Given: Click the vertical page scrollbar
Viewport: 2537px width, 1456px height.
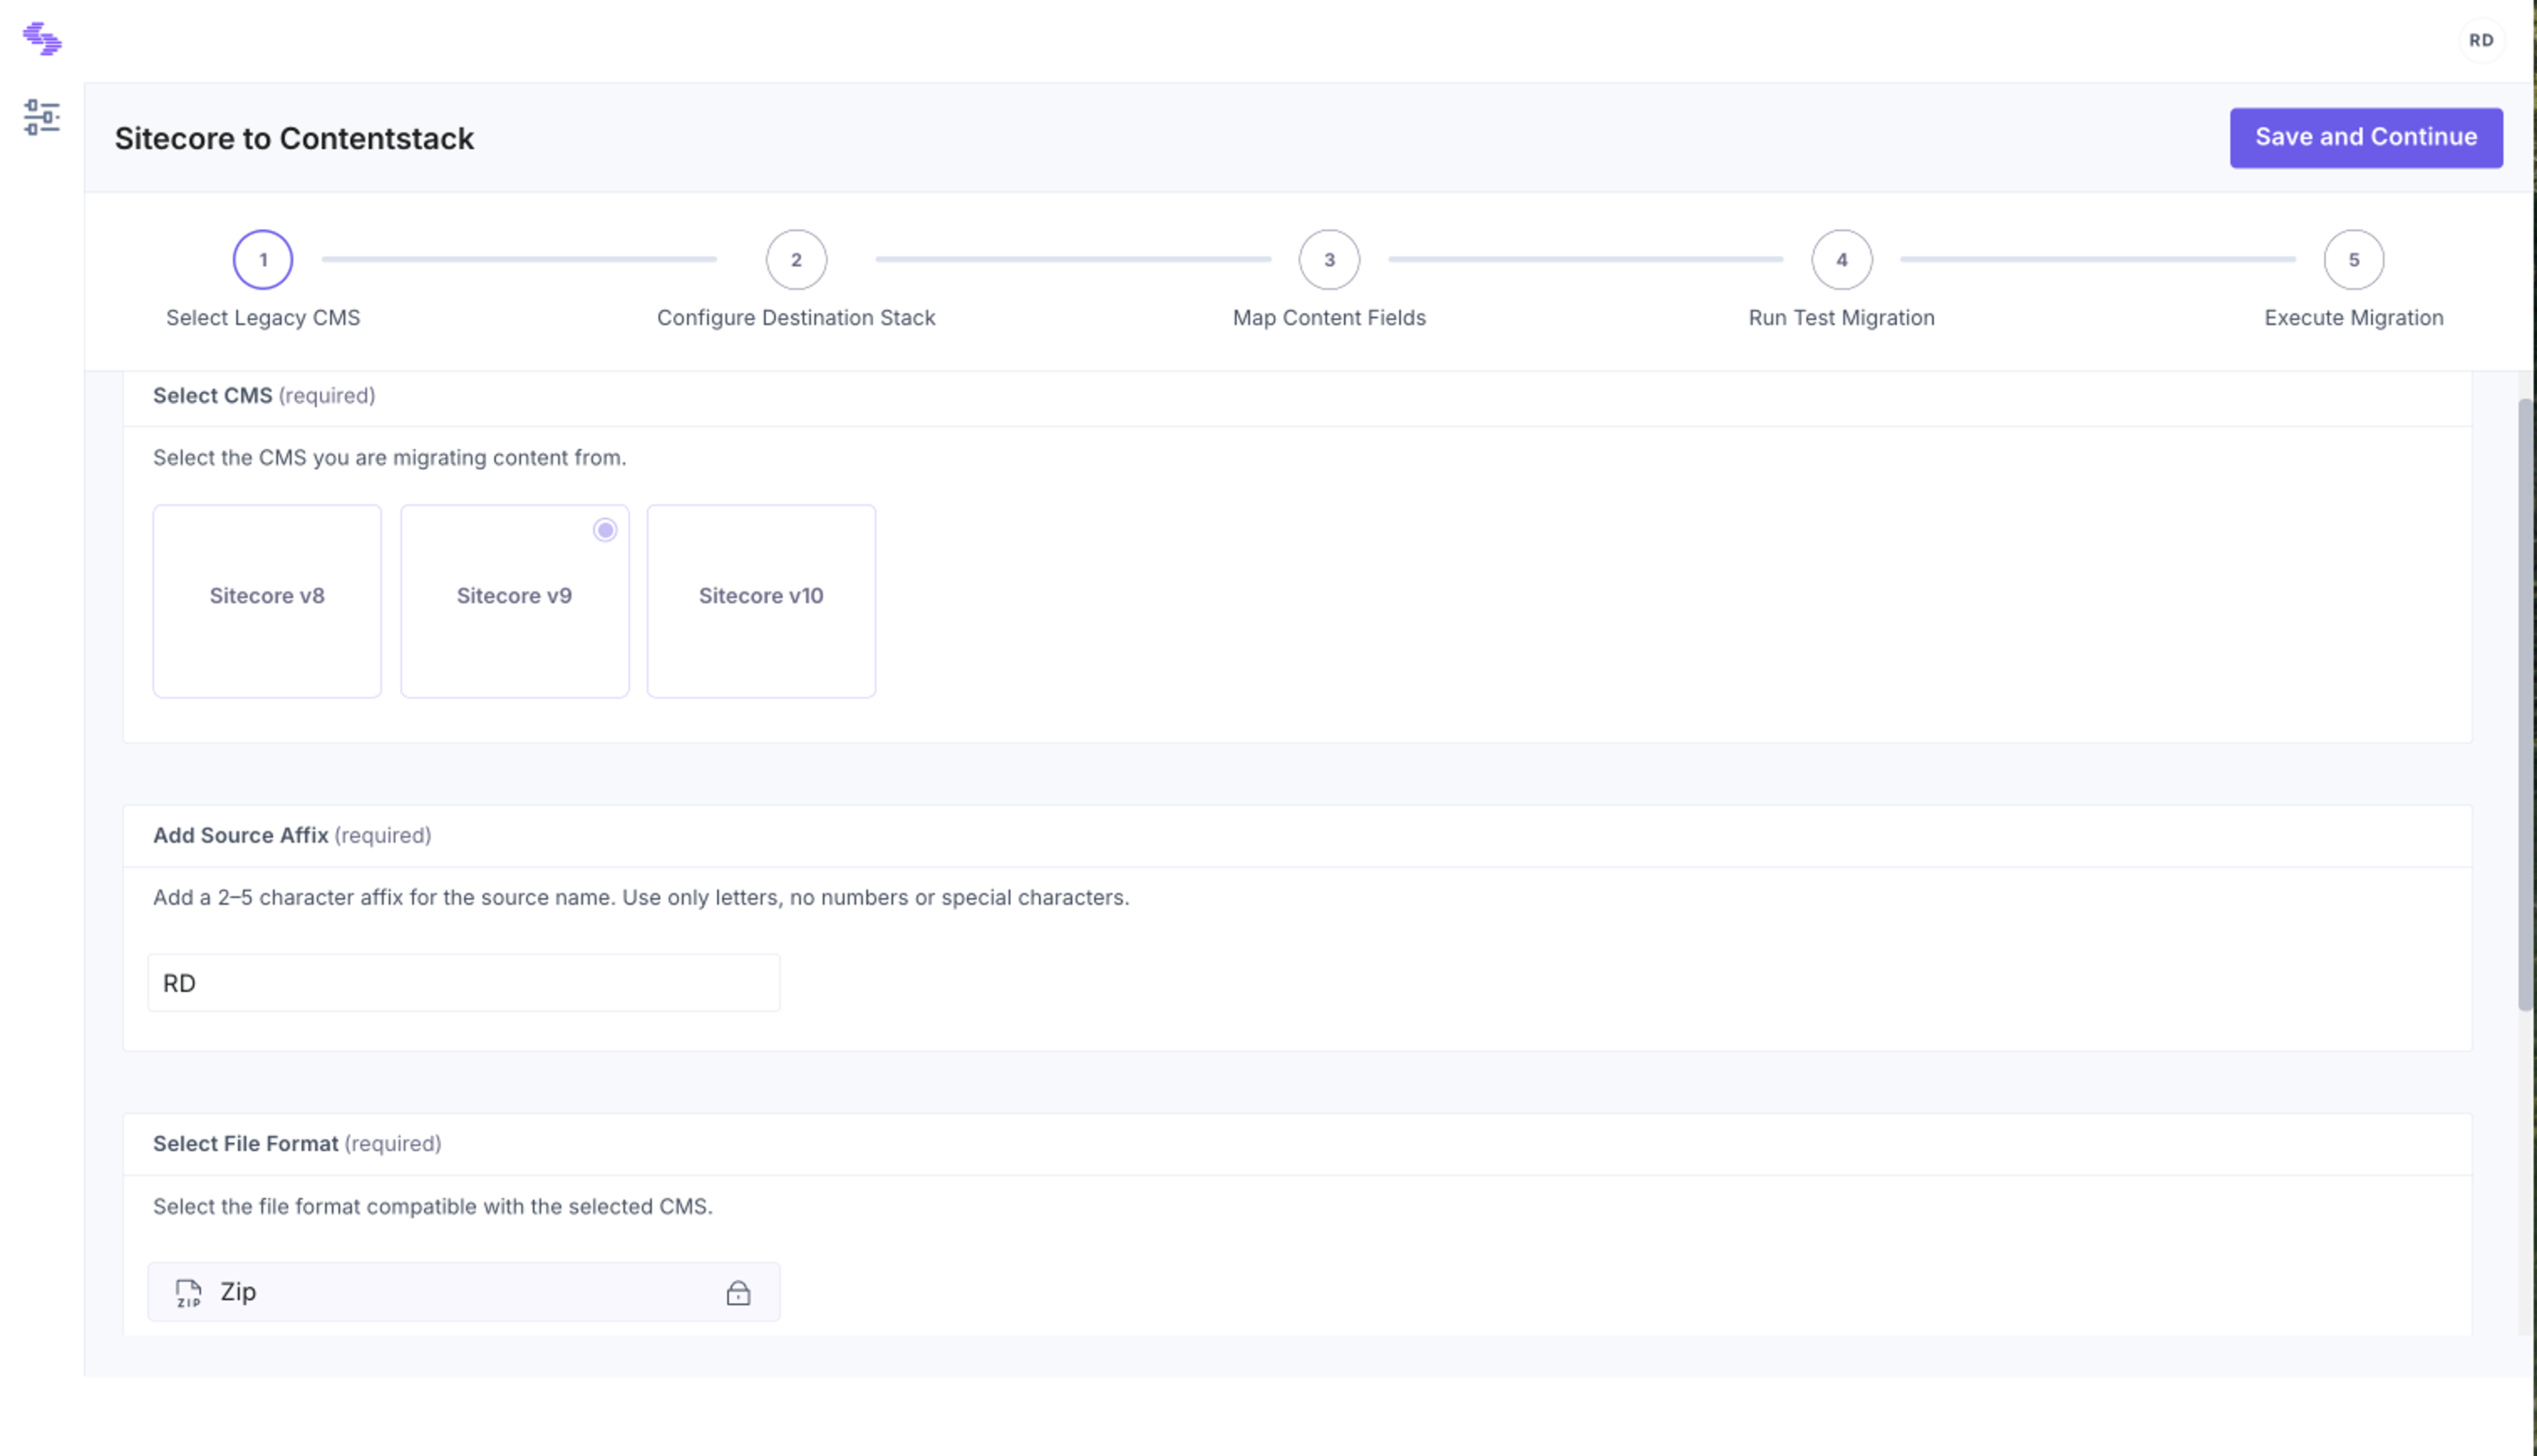Looking at the screenshot, I should 2525,705.
